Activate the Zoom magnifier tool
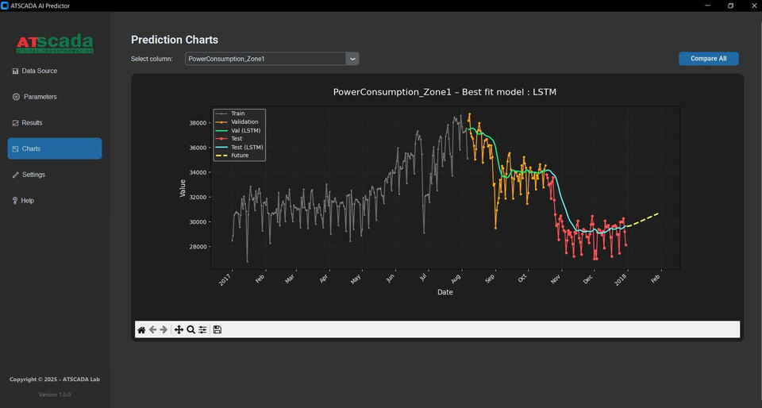Viewport: 762px width, 408px height. pos(190,329)
